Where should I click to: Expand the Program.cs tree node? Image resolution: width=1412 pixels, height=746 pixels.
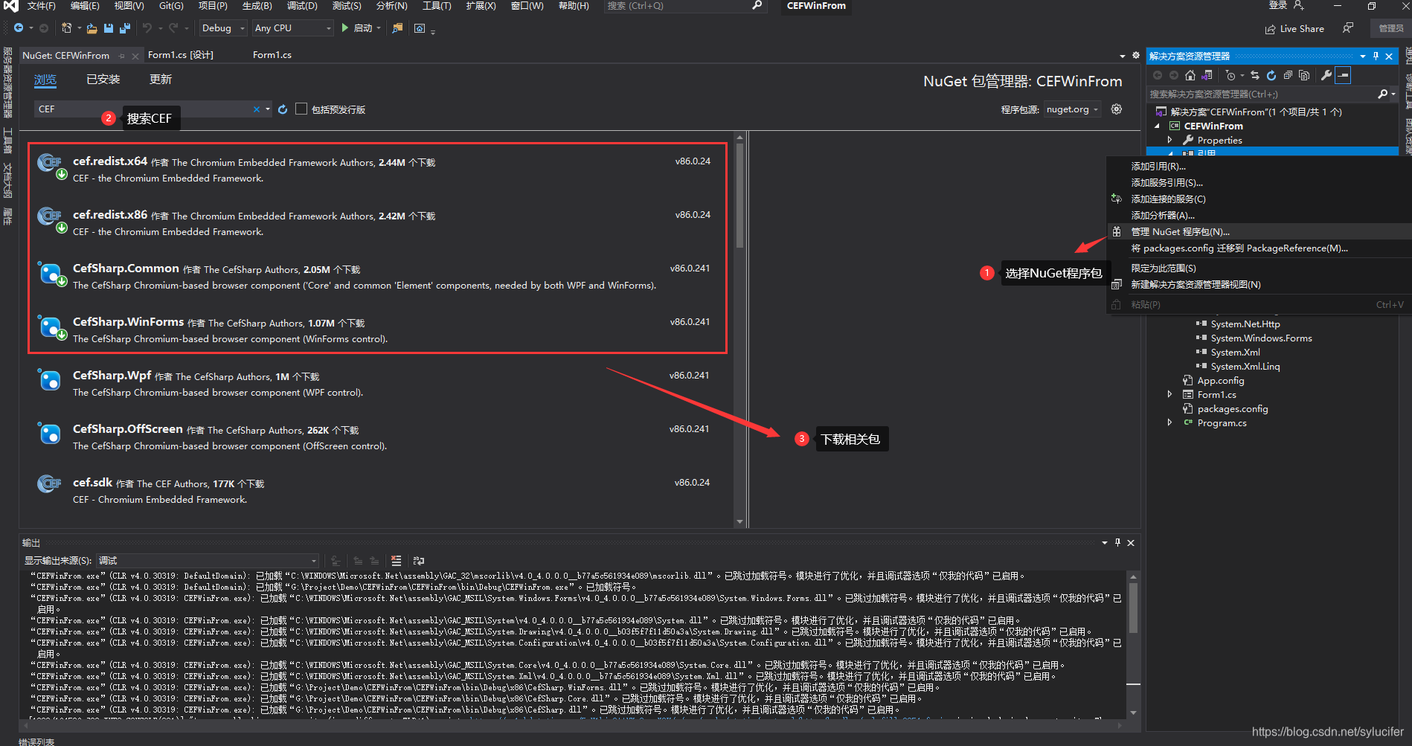(1170, 423)
